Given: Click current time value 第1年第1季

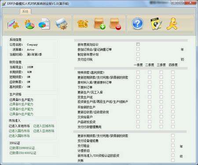Looking at the screenshot, I should pyautogui.click(x=34, y=55).
